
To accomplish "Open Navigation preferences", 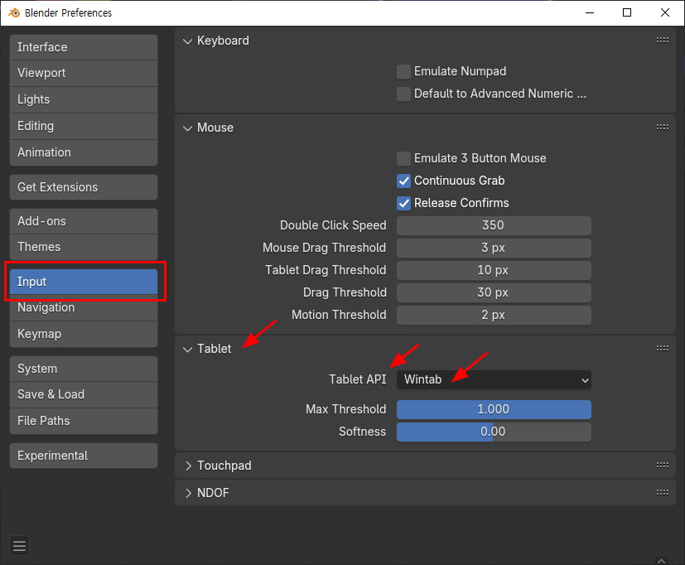I will point(84,307).
